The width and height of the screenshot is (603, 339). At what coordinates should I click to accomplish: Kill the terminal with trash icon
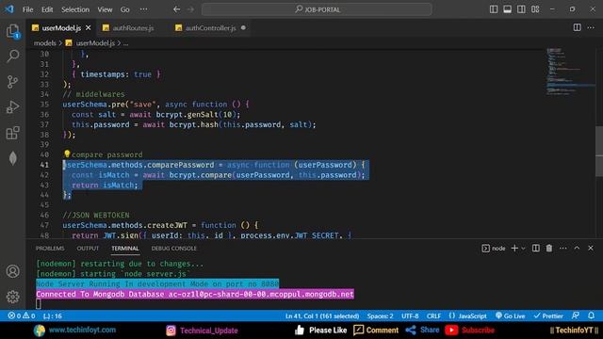click(549, 249)
